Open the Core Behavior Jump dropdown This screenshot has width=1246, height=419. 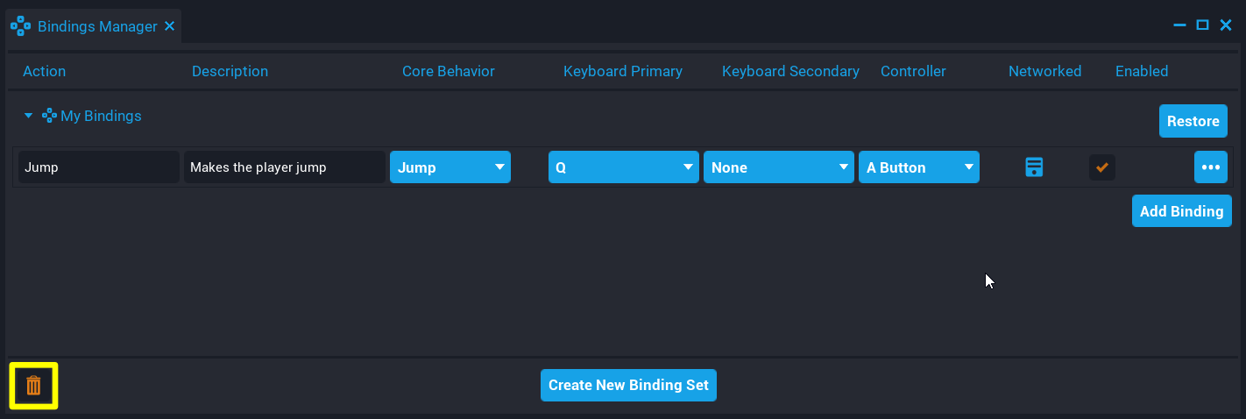[x=450, y=167]
